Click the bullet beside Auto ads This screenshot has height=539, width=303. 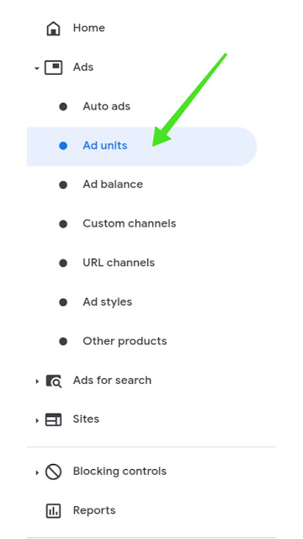(63, 107)
